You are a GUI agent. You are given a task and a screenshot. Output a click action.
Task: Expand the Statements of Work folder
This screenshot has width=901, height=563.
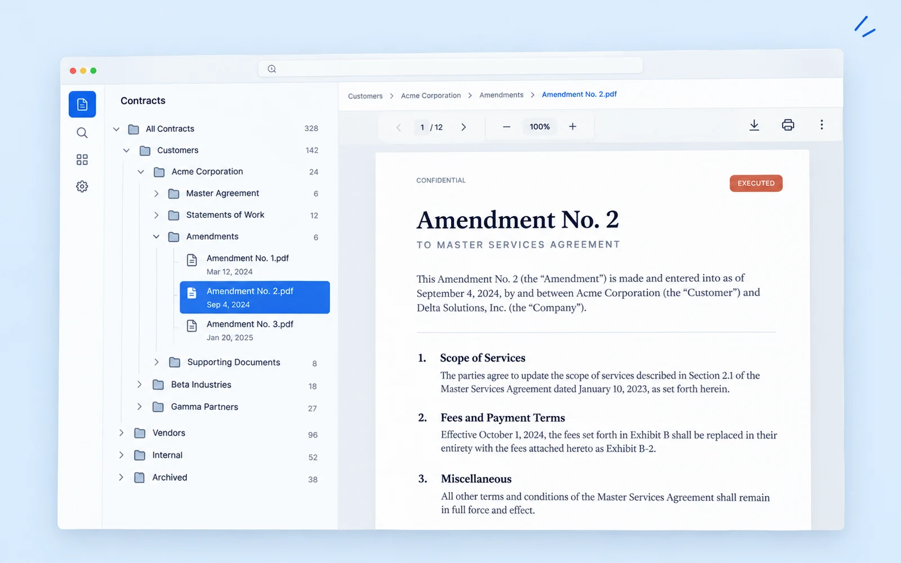pyautogui.click(x=156, y=215)
